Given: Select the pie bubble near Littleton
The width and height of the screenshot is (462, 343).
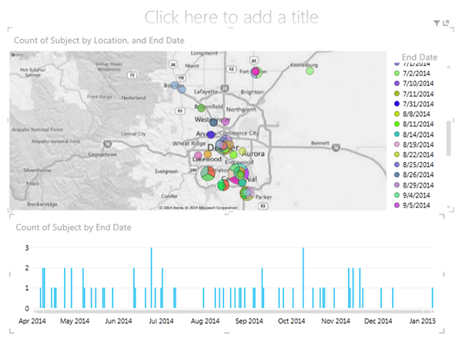Looking at the screenshot, I should coord(208,174).
